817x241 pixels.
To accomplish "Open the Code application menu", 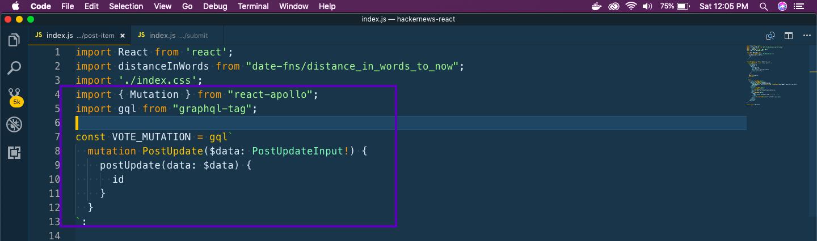I will pos(40,6).
